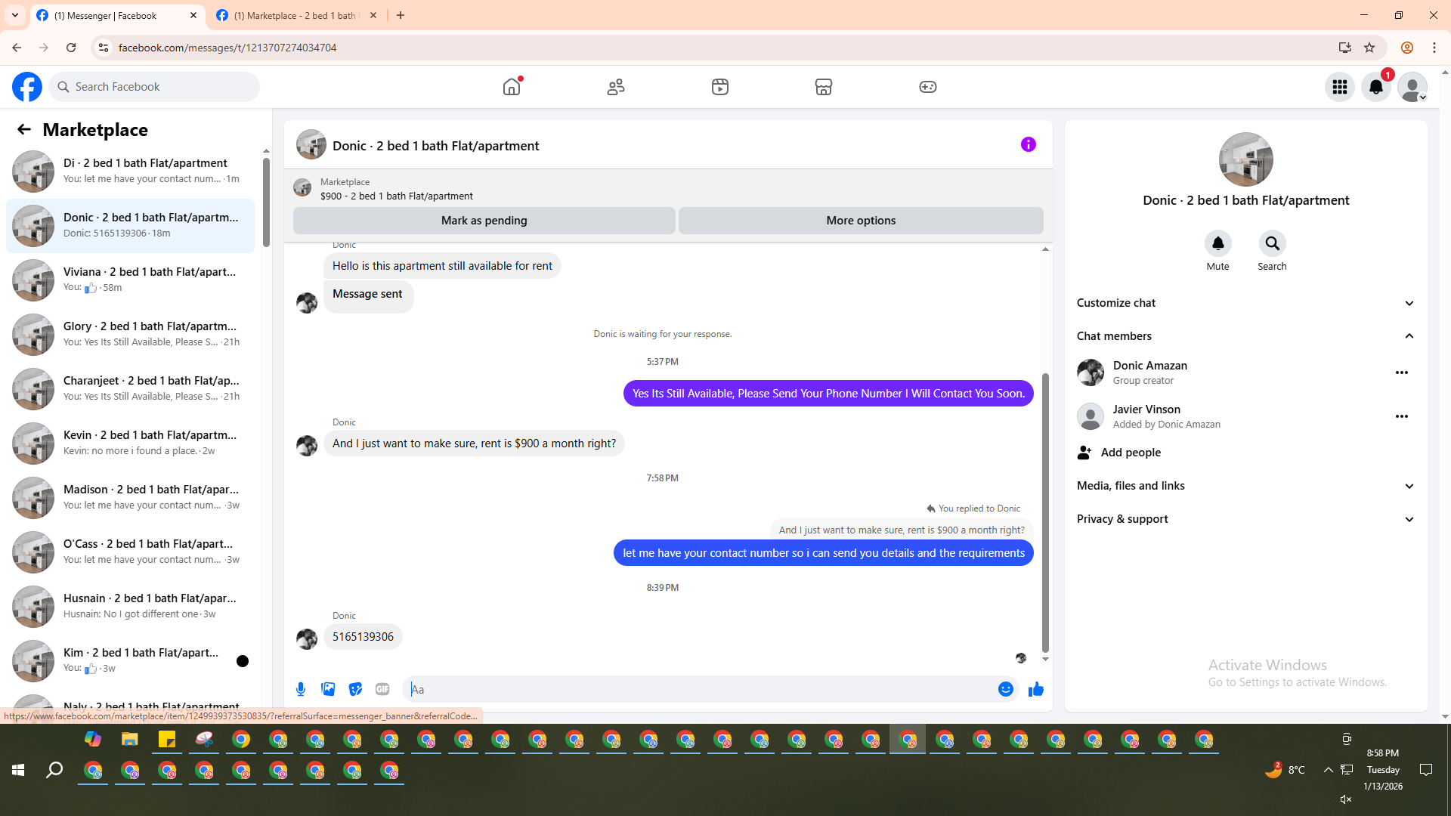The image size is (1451, 816).
Task: Click the voice clip microphone icon
Action: point(301,689)
